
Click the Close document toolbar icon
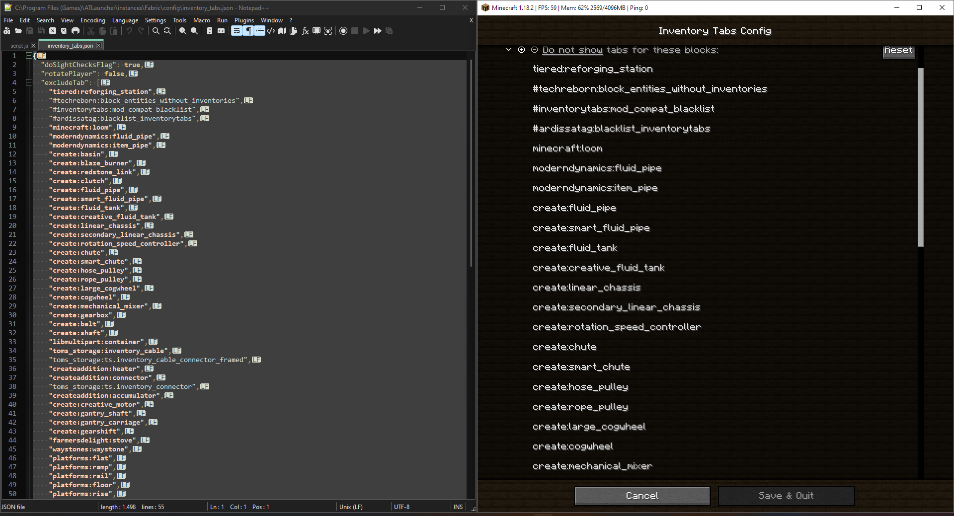click(53, 31)
